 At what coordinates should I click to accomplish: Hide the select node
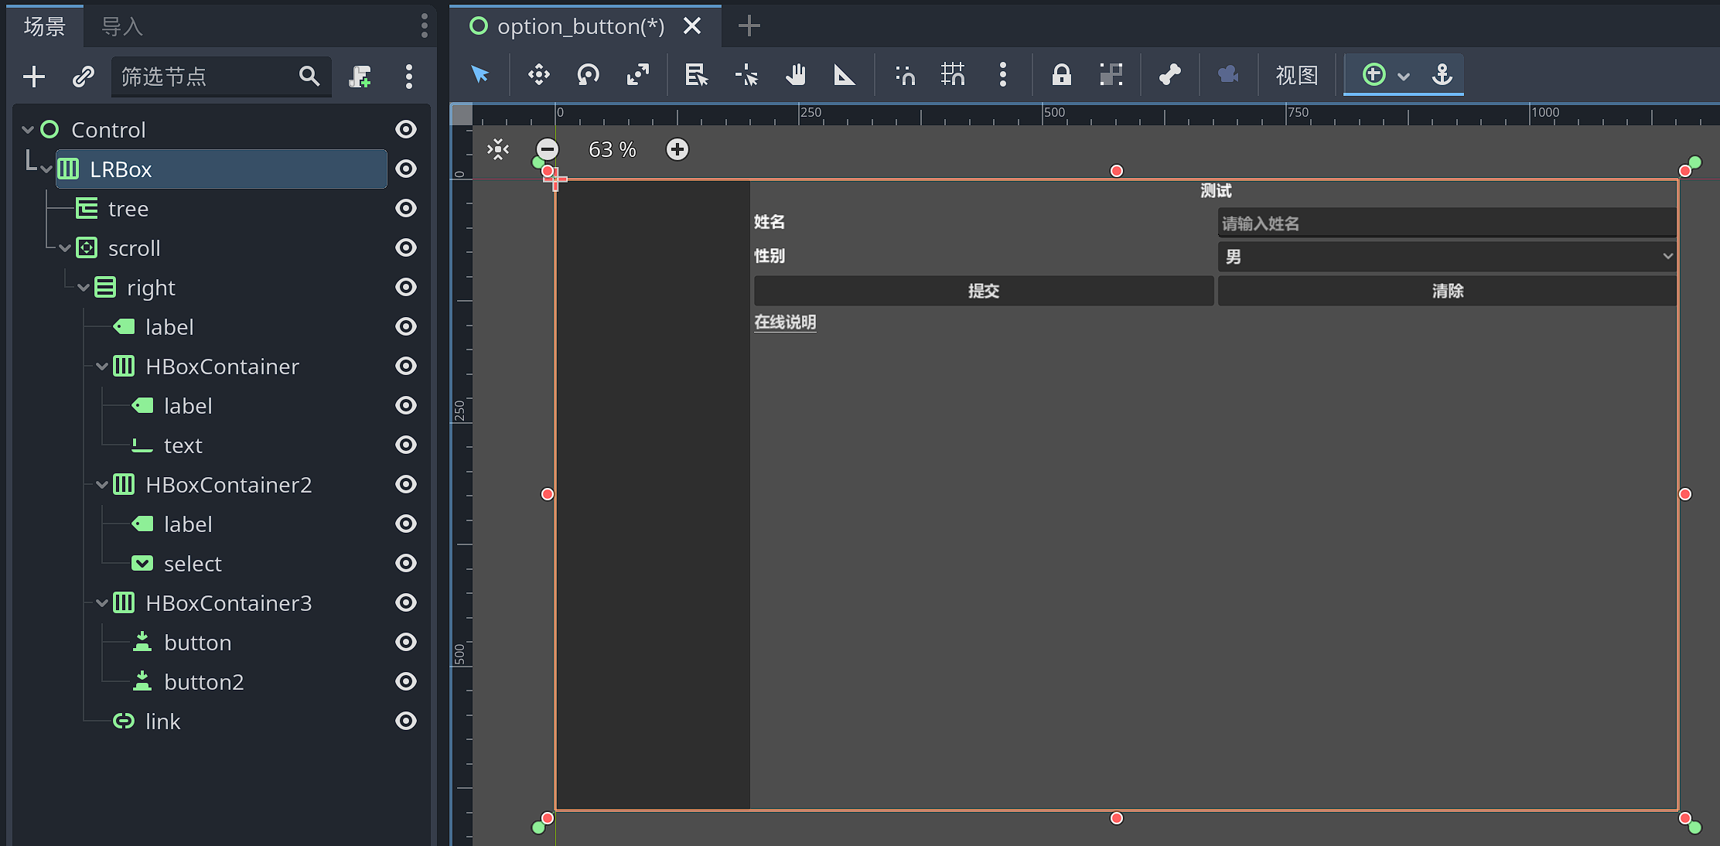(406, 563)
